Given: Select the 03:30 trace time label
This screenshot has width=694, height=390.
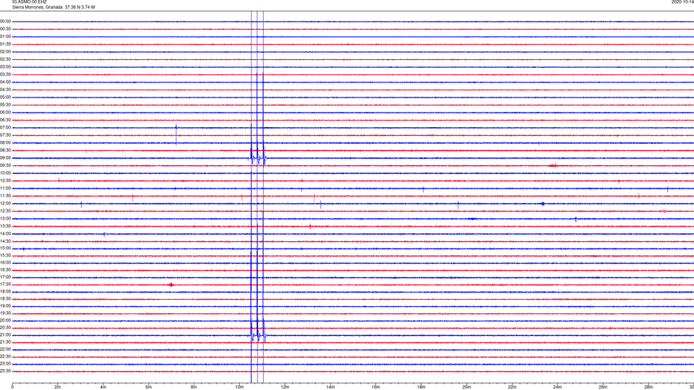Looking at the screenshot, I should point(5,74).
